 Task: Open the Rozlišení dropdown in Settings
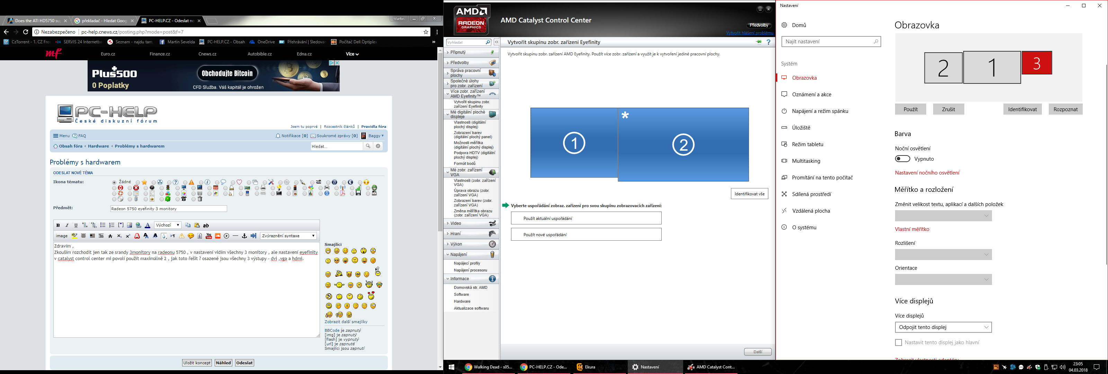(x=943, y=254)
